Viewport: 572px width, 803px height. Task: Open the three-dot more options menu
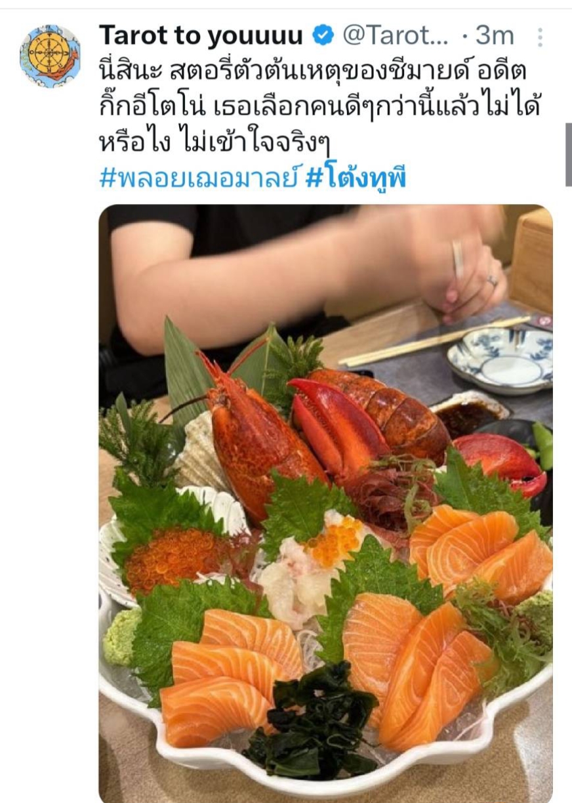[x=540, y=37]
